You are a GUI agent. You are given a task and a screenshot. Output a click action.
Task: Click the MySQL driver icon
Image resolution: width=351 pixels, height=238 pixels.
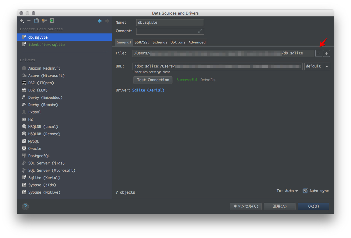coord(24,141)
